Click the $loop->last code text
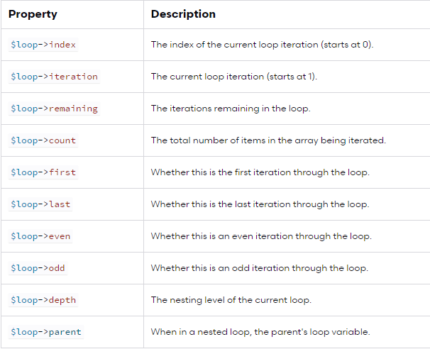The image size is (430, 349). coord(40,204)
